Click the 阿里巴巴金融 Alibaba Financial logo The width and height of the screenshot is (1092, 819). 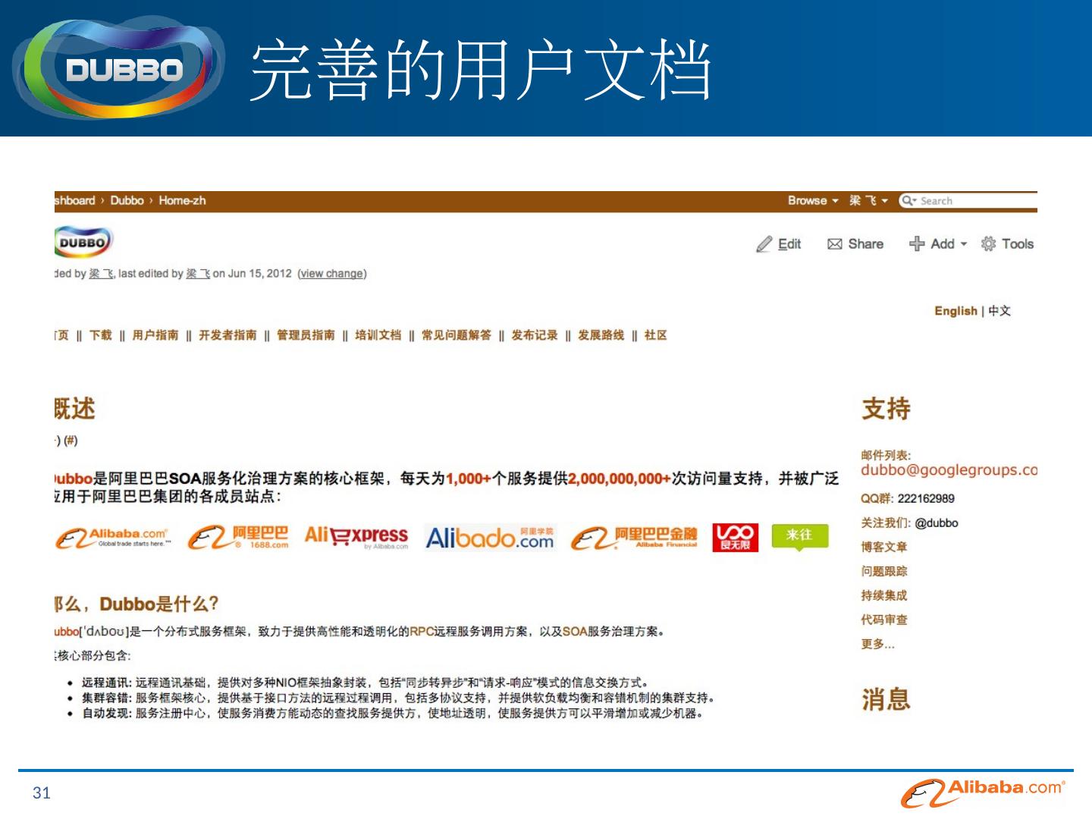click(634, 538)
